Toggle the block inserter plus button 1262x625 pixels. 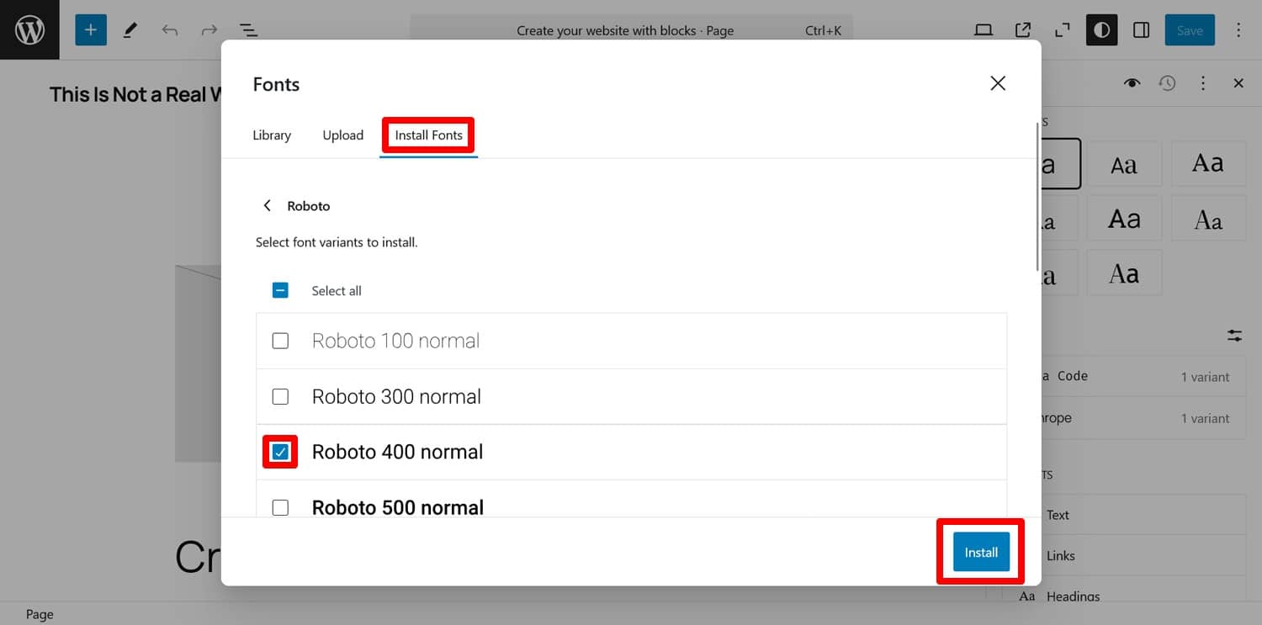91,30
